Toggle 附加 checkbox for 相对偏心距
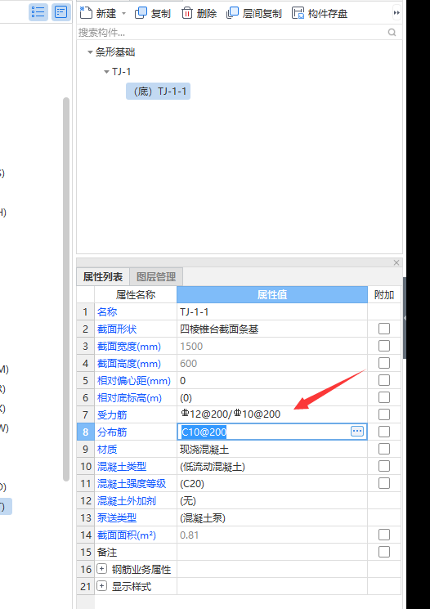430x609 pixels. (383, 380)
